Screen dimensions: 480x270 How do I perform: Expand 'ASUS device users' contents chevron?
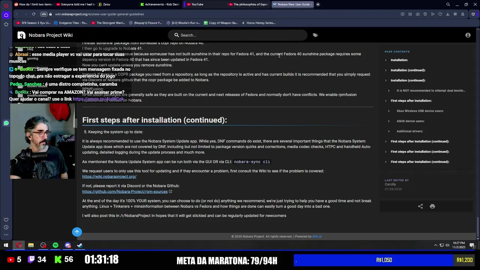click(x=388, y=121)
